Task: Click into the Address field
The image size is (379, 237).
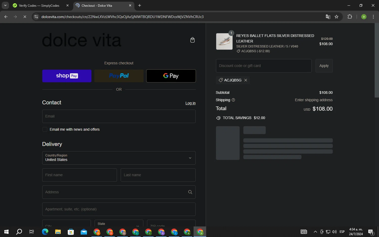Action: (x=119, y=192)
